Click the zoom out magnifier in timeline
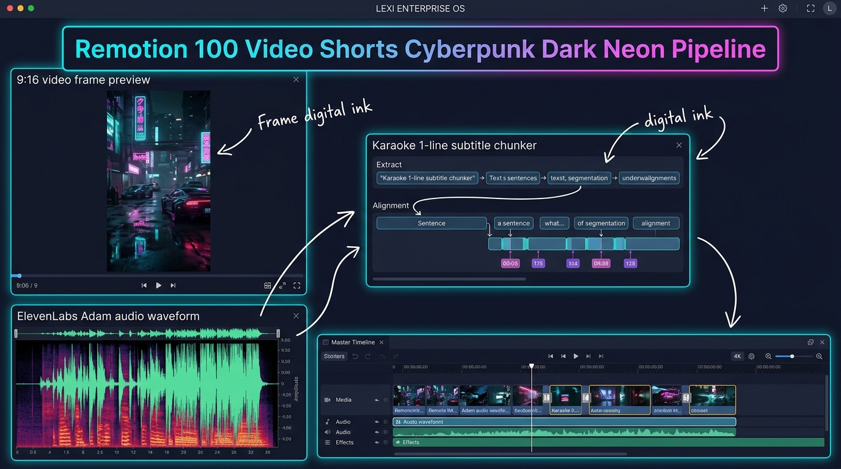Viewport: 841px width, 469px height. tap(768, 356)
